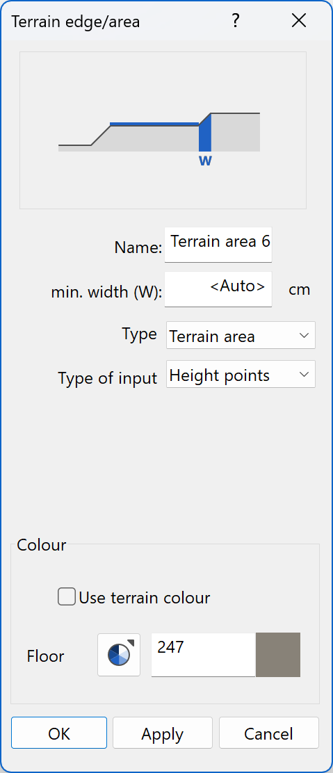333x773 pixels.
Task: Click the 'Floor' label text
Action: click(x=45, y=656)
